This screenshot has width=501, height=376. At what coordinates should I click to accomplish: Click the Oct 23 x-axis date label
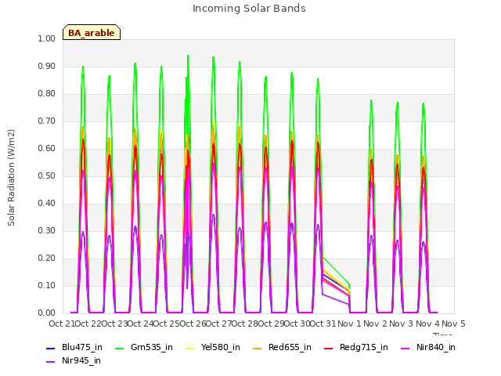[x=114, y=324]
